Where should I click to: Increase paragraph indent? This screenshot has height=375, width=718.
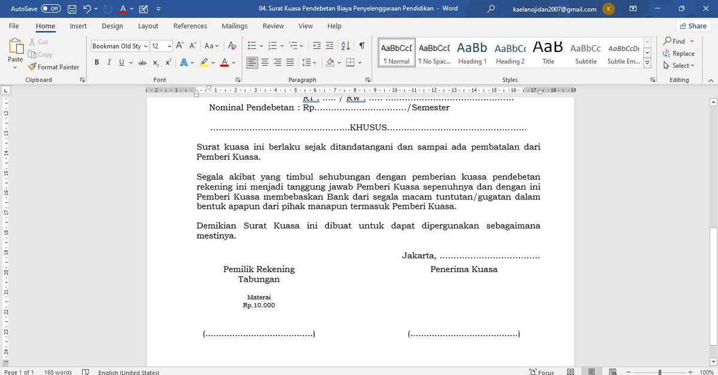[x=330, y=46]
